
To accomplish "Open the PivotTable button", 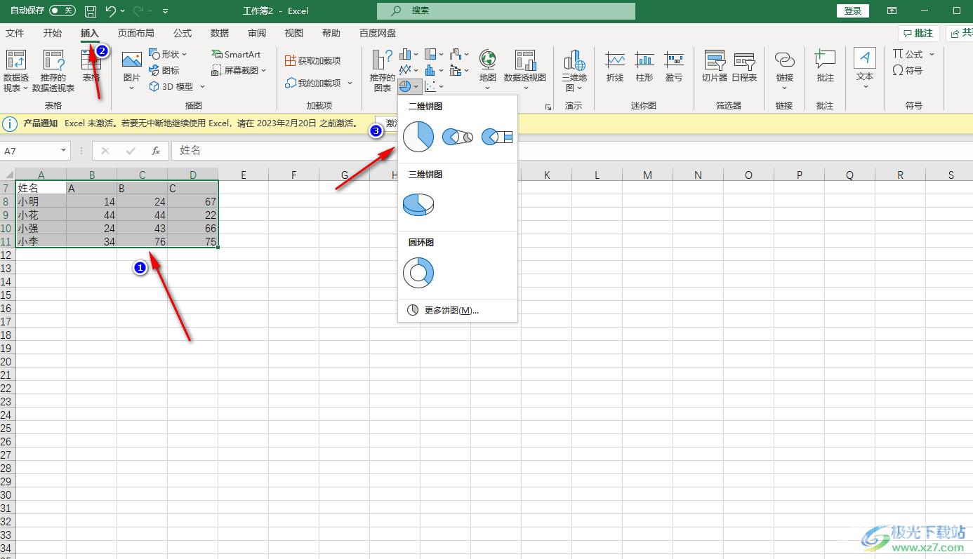I will 16,71.
